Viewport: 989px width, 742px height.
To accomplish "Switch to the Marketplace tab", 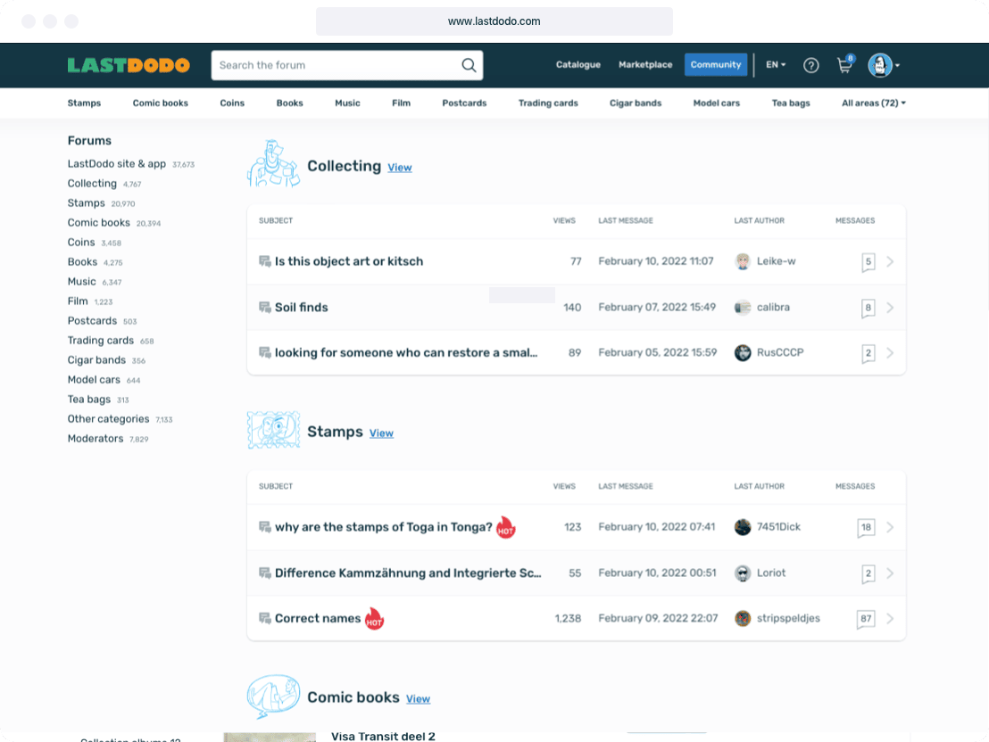I will (x=645, y=65).
